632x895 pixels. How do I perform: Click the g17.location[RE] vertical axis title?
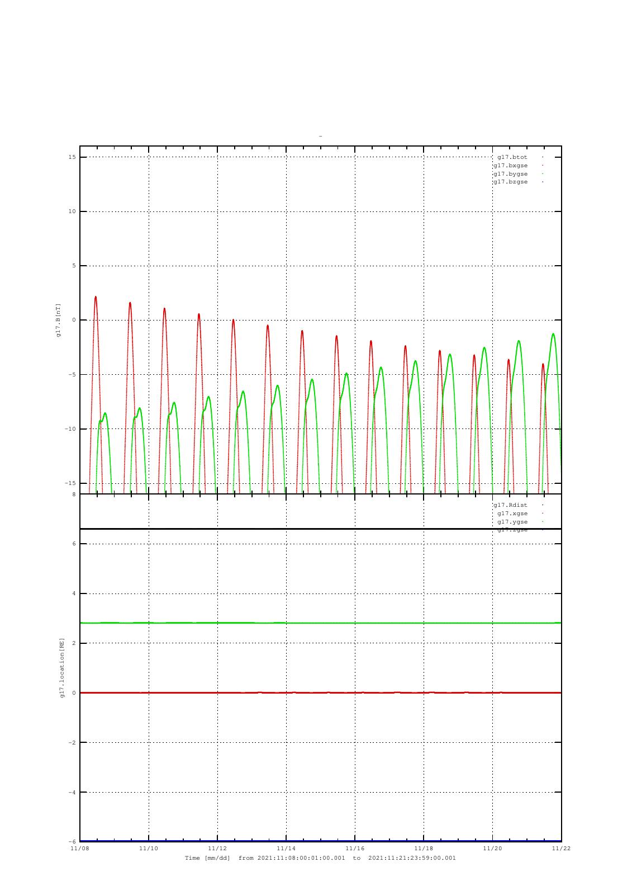(x=63, y=668)
